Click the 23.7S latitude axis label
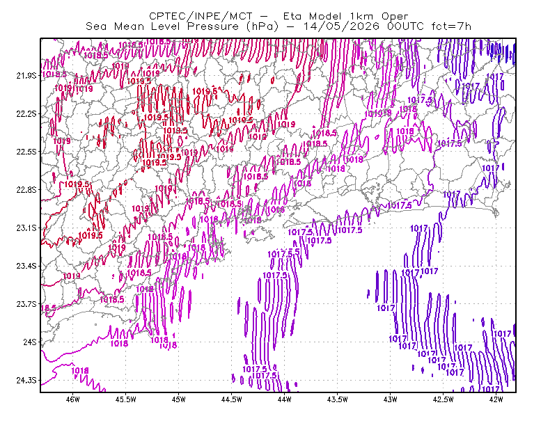The height and width of the screenshot is (430, 557). [26, 304]
